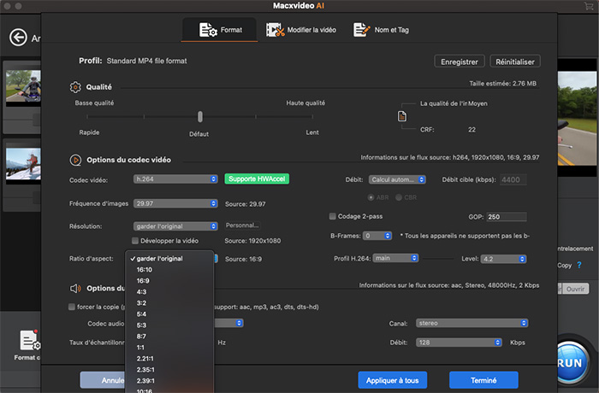Screen dimensions: 599x393
Task: Open the Nom et Tag tab
Action: (381, 30)
